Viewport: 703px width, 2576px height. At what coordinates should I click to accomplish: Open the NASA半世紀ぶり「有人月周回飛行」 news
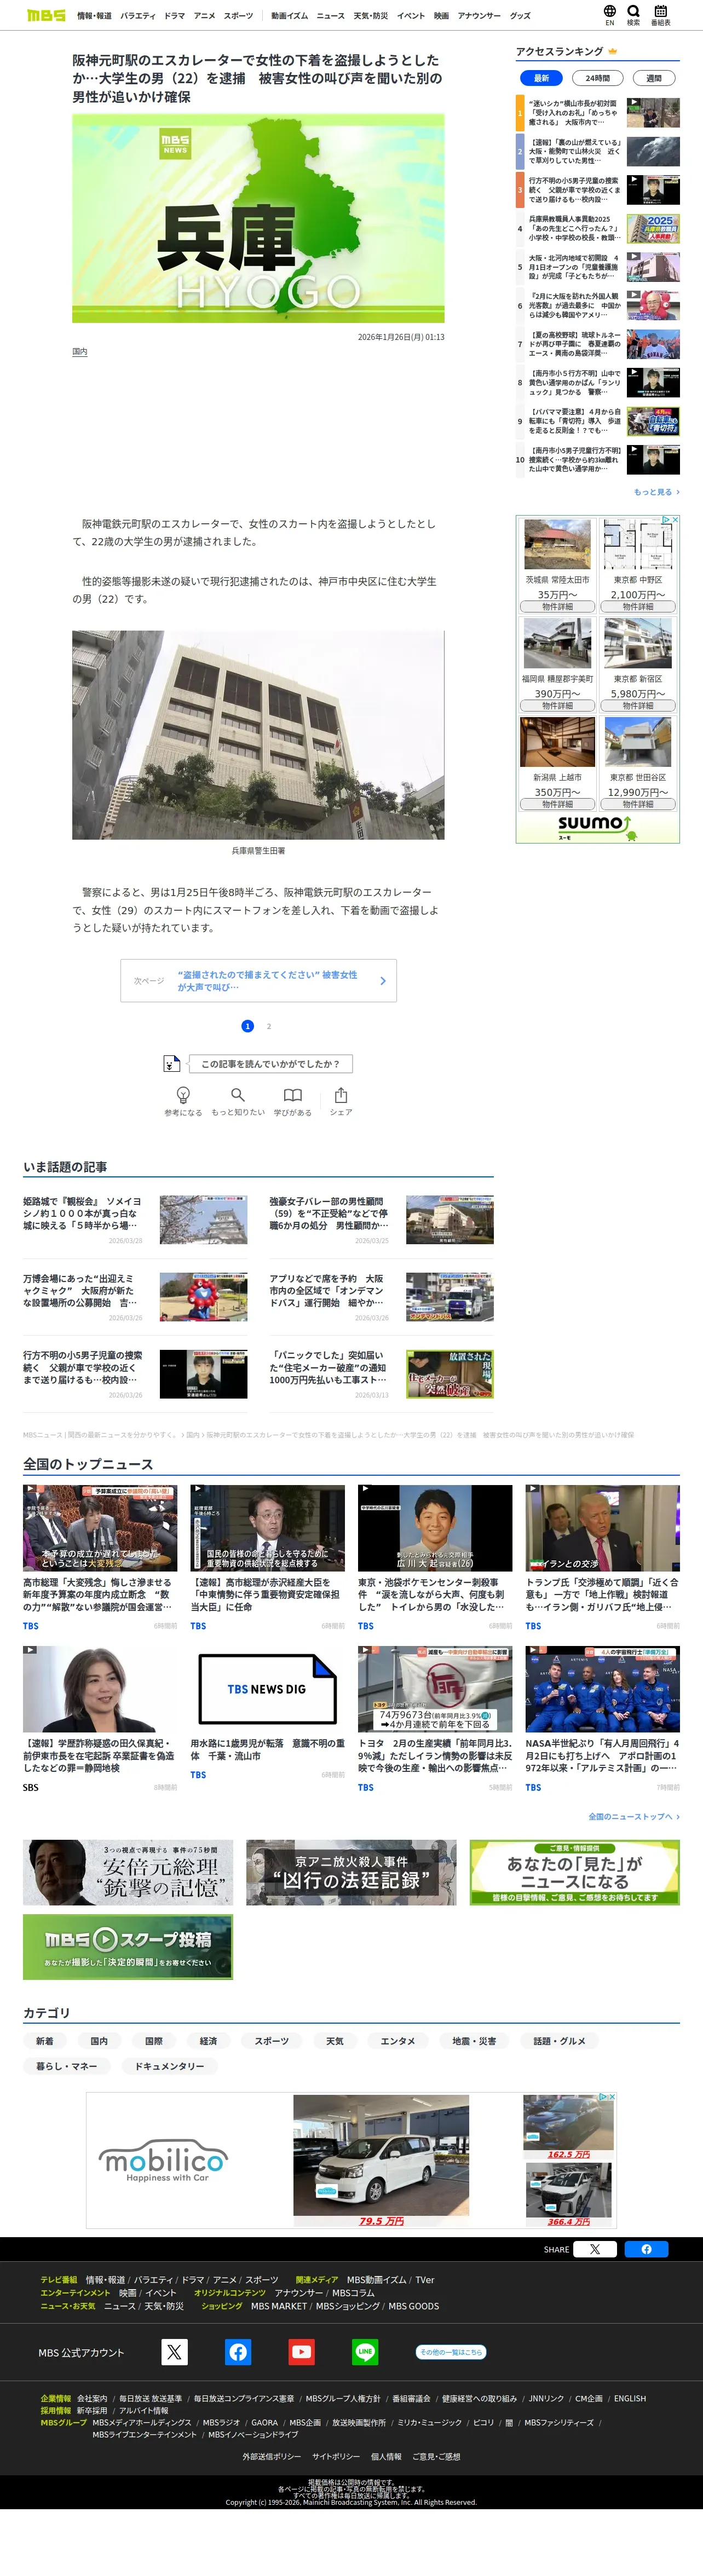pos(603,1719)
